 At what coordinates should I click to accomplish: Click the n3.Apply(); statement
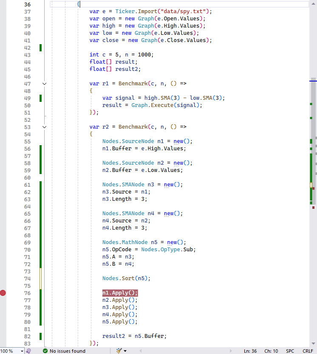pyautogui.click(x=120, y=307)
